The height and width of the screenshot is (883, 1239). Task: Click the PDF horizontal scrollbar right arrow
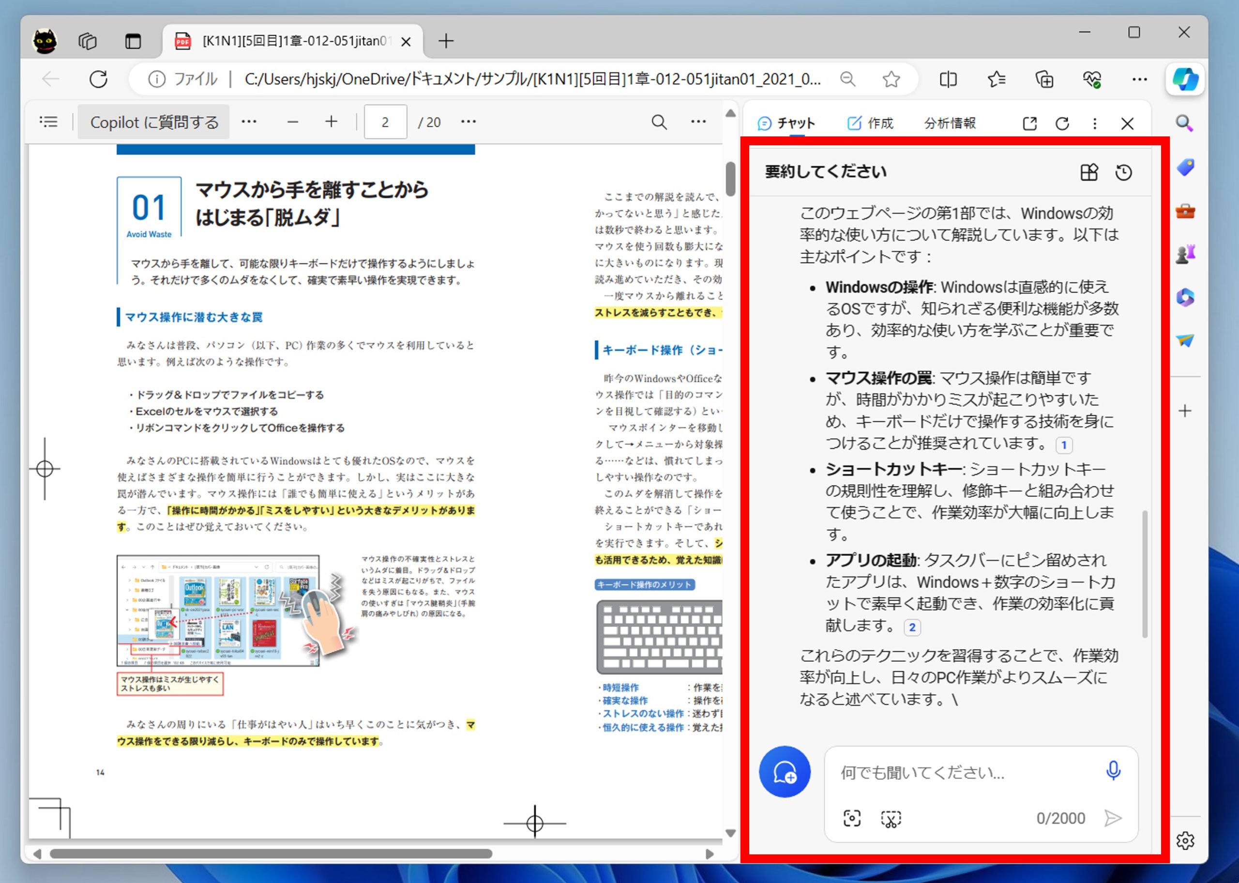[x=709, y=853]
